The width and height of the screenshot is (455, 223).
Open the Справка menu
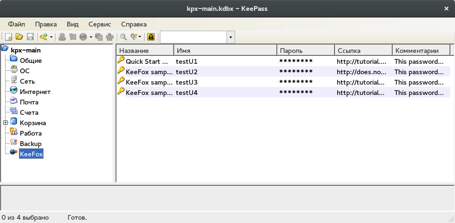(134, 25)
